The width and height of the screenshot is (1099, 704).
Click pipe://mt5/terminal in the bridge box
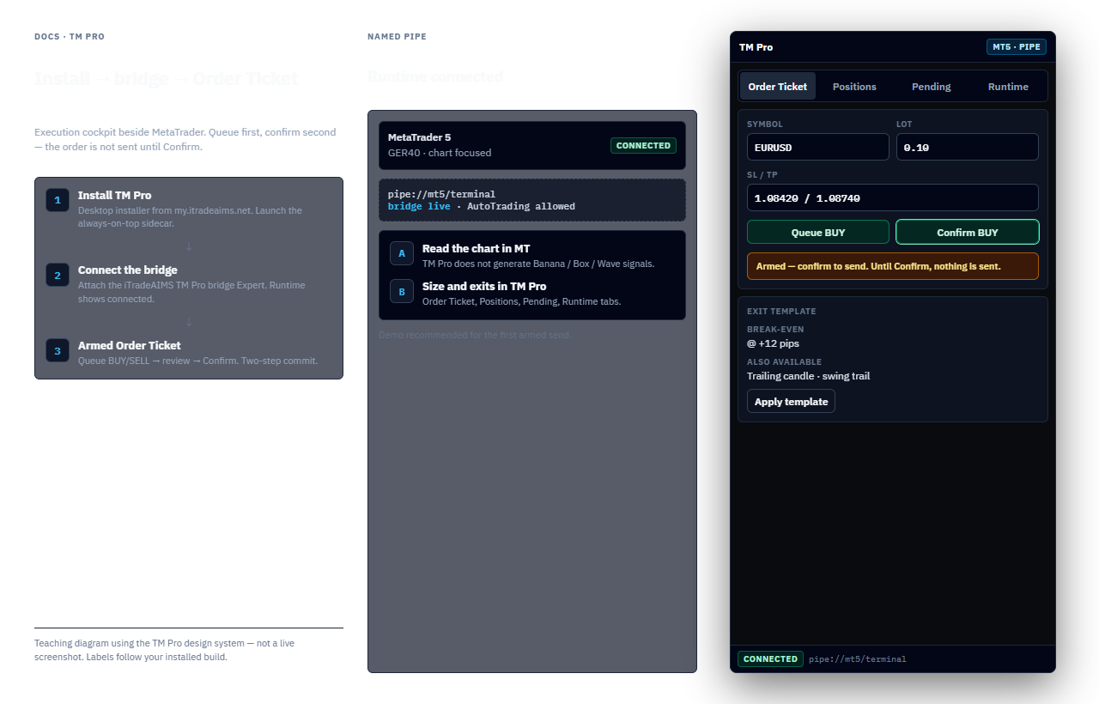pos(441,194)
